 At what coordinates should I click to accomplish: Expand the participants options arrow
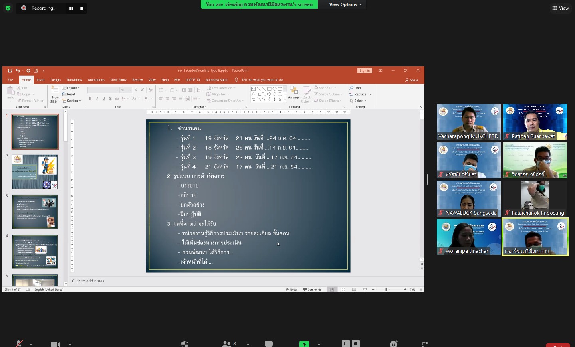tap(248, 344)
